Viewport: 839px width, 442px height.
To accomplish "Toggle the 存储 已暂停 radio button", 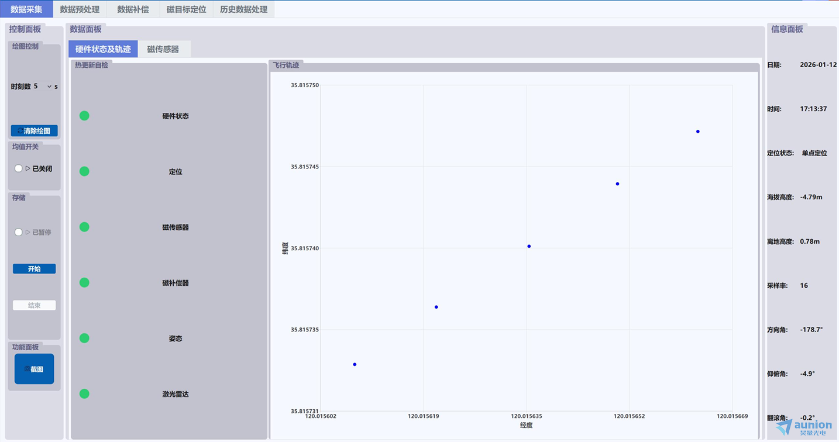I will (19, 232).
